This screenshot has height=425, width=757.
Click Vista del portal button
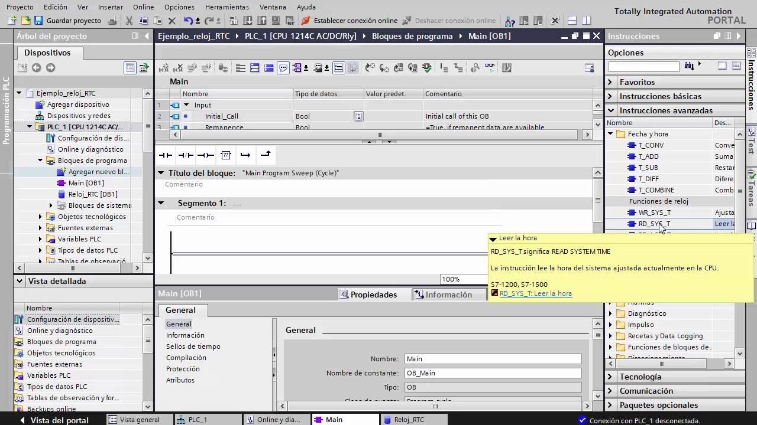54,420
